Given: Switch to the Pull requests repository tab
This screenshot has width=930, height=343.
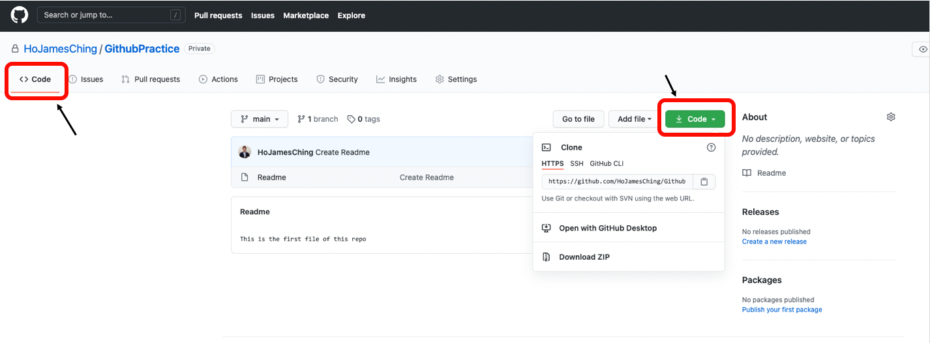Looking at the screenshot, I should (151, 79).
